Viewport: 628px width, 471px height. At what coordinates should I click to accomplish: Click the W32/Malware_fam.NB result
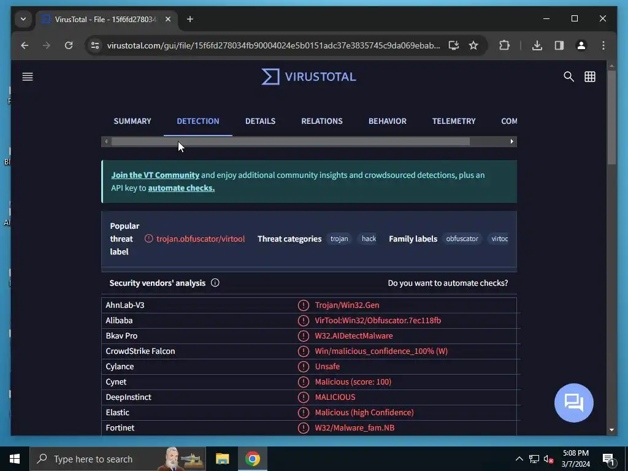tap(354, 427)
